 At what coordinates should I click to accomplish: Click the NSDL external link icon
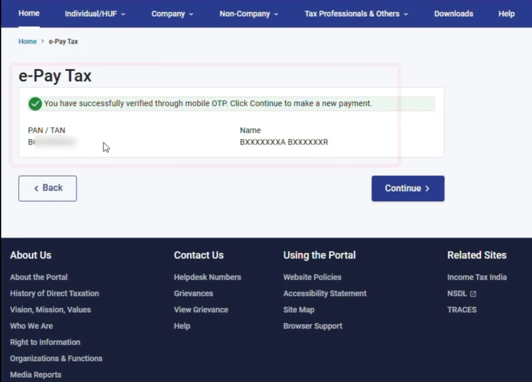(x=473, y=294)
